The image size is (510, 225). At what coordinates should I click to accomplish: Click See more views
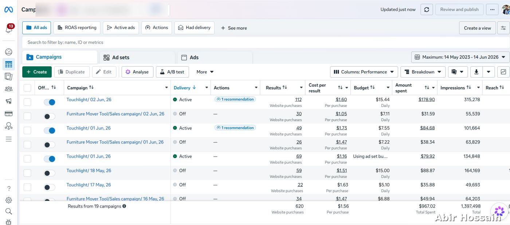pyautogui.click(x=234, y=28)
